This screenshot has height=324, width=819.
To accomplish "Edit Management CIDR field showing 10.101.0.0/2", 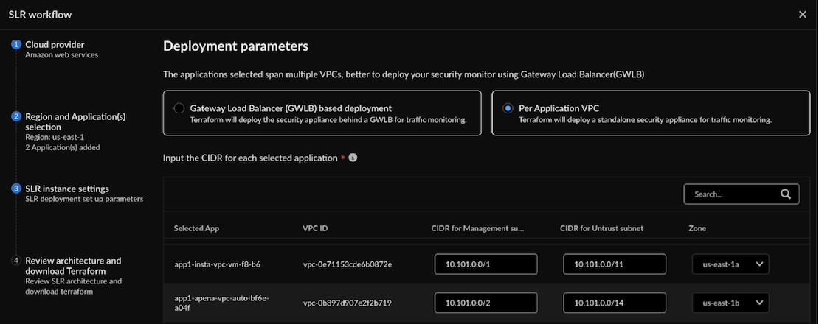I will 485,303.
